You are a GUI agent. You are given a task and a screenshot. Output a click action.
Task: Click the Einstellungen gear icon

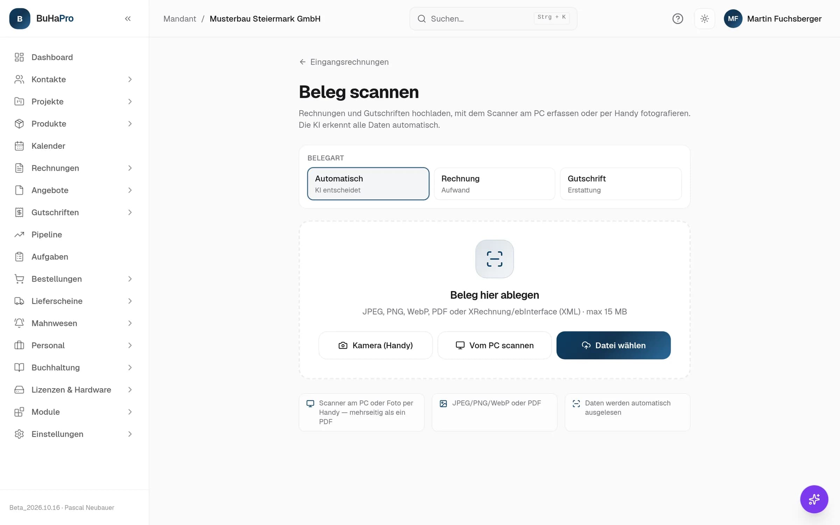pos(19,434)
